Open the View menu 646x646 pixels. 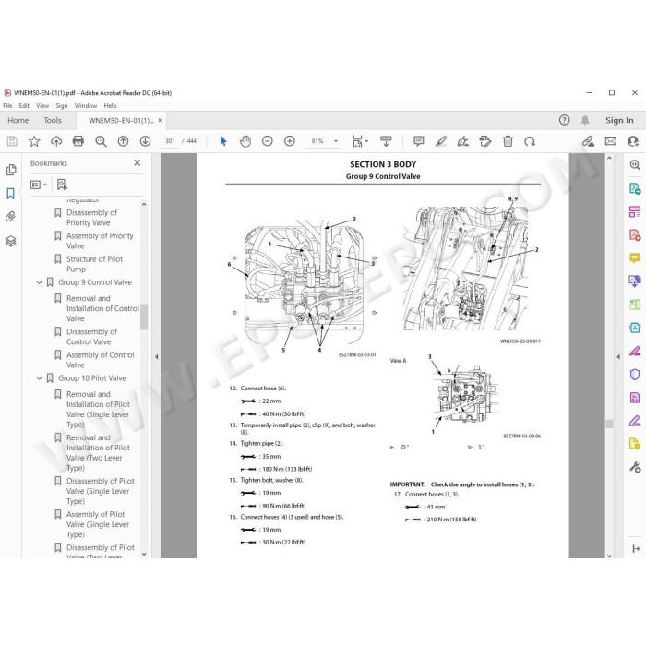click(x=42, y=106)
